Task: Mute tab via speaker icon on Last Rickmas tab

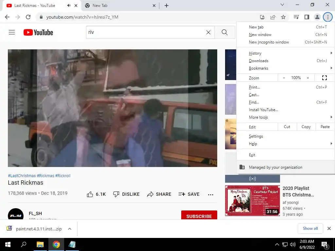Action: 69,6
